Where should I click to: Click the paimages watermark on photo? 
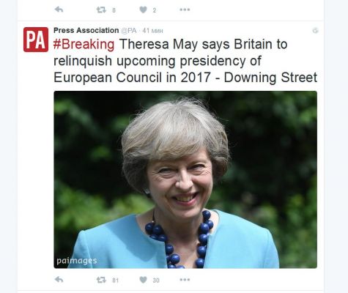[77, 261]
